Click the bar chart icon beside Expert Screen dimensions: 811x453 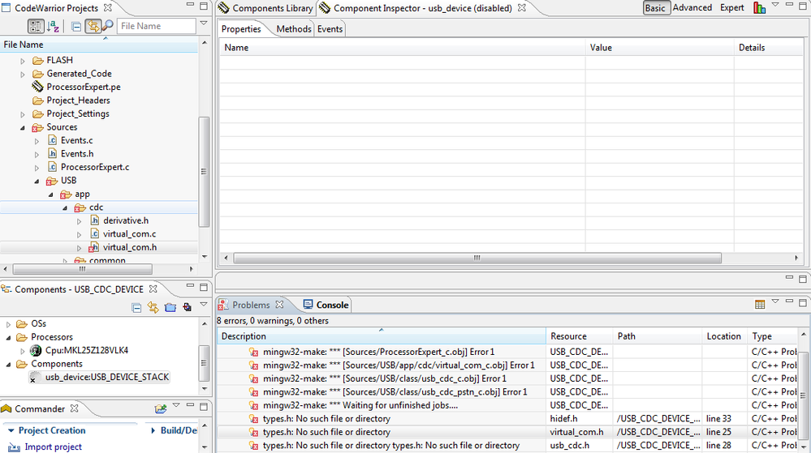(759, 8)
